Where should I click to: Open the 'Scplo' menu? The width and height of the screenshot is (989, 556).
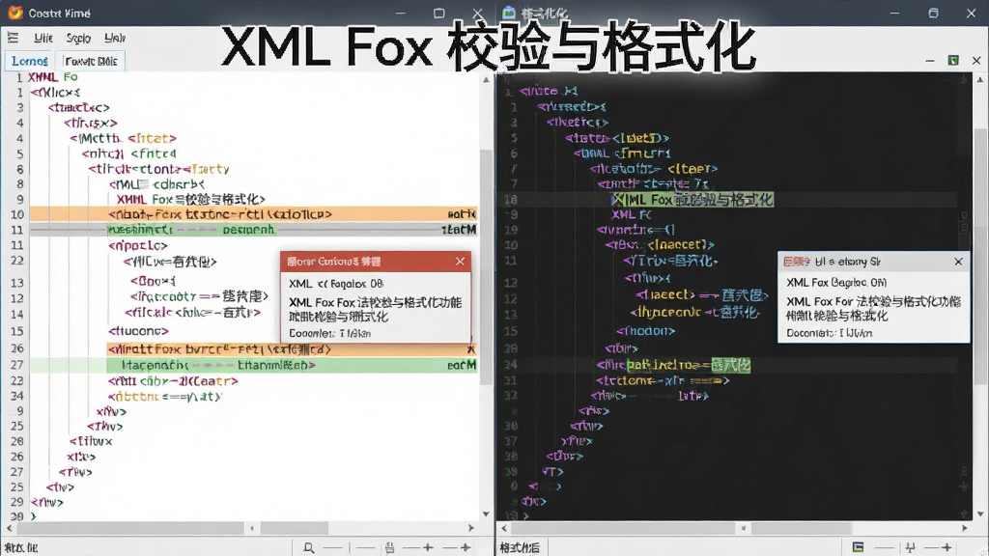pyautogui.click(x=78, y=38)
